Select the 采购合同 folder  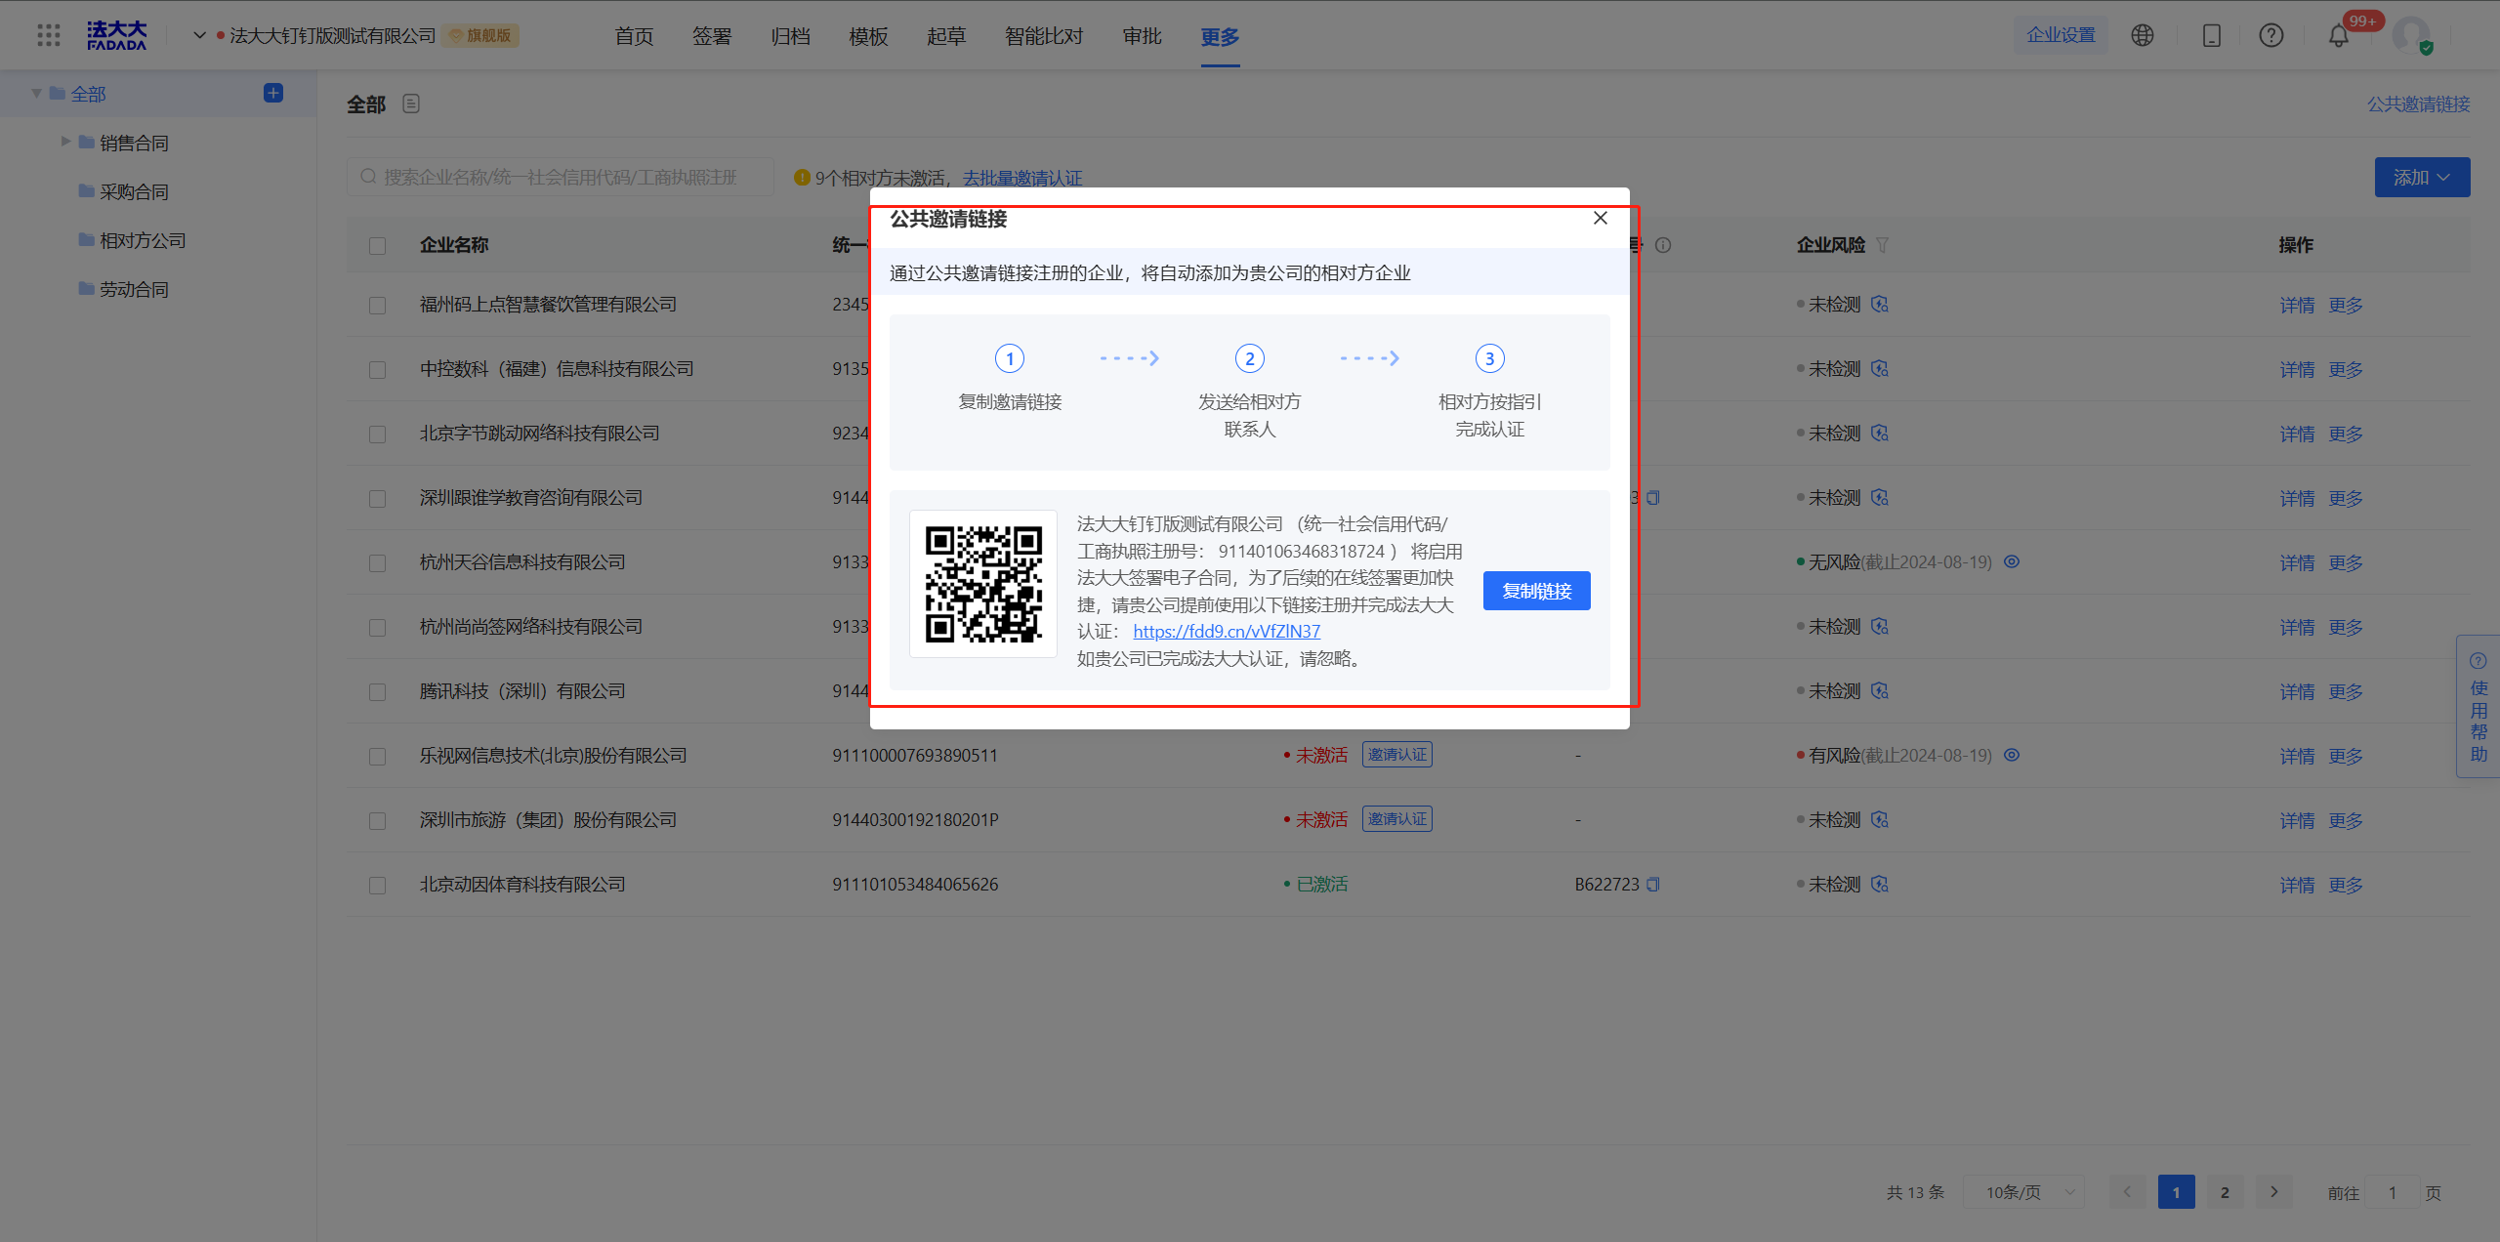(x=134, y=191)
